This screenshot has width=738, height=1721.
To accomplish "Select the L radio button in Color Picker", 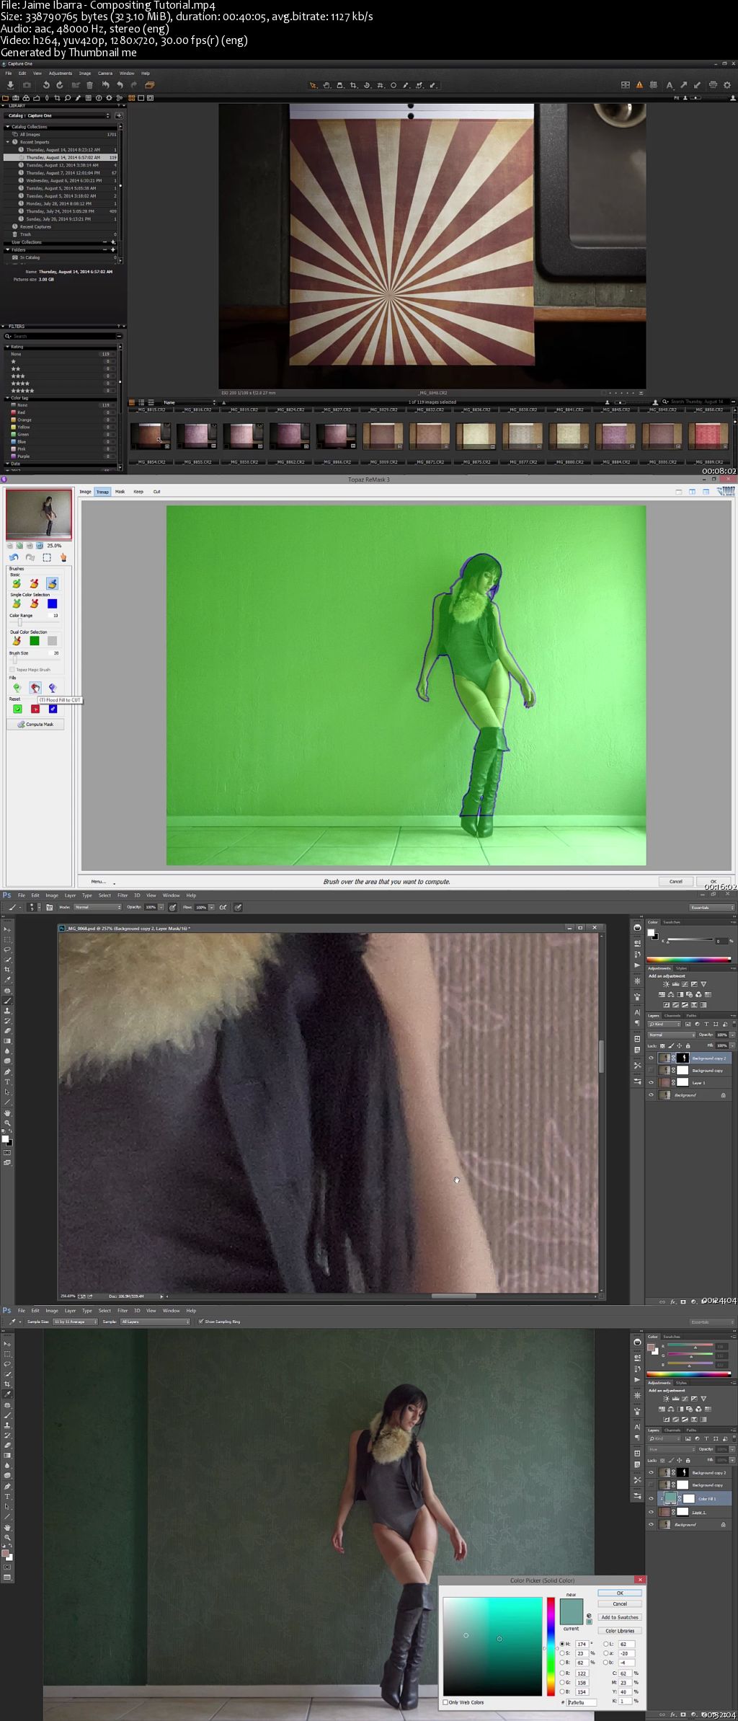I will click(x=606, y=1644).
